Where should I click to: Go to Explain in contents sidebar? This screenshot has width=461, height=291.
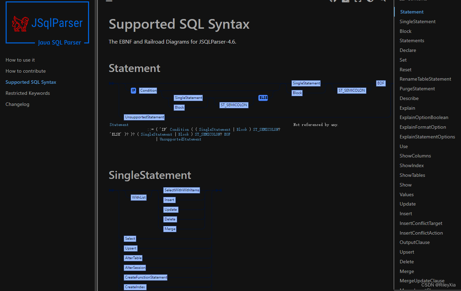pos(407,108)
